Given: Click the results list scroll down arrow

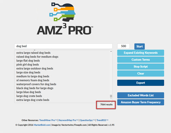Looking at the screenshot, I should 111,99.
